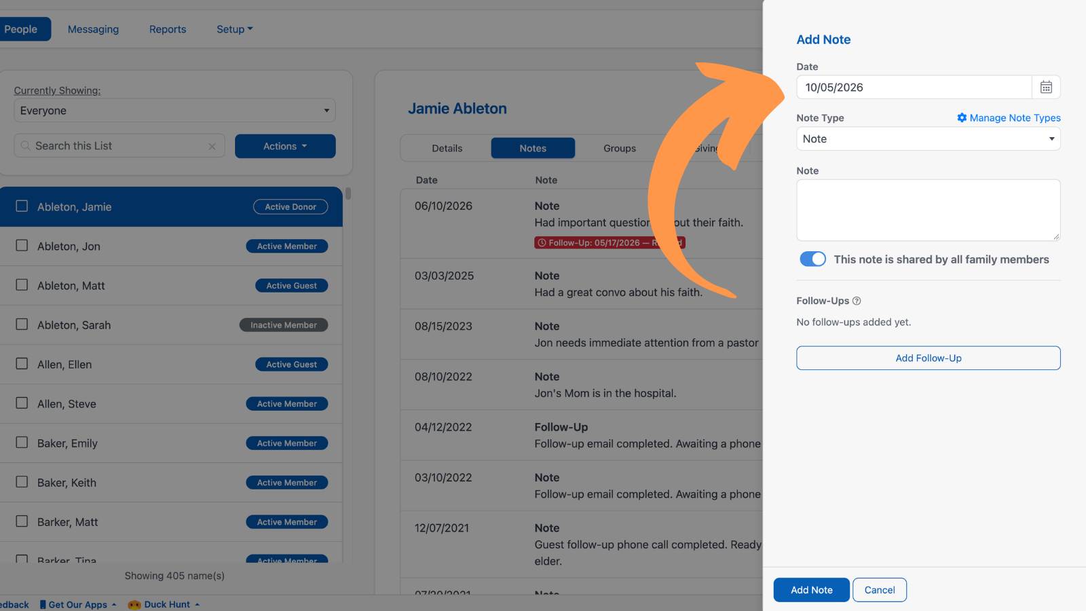Click the Duck Hunt duck icon

(134, 604)
